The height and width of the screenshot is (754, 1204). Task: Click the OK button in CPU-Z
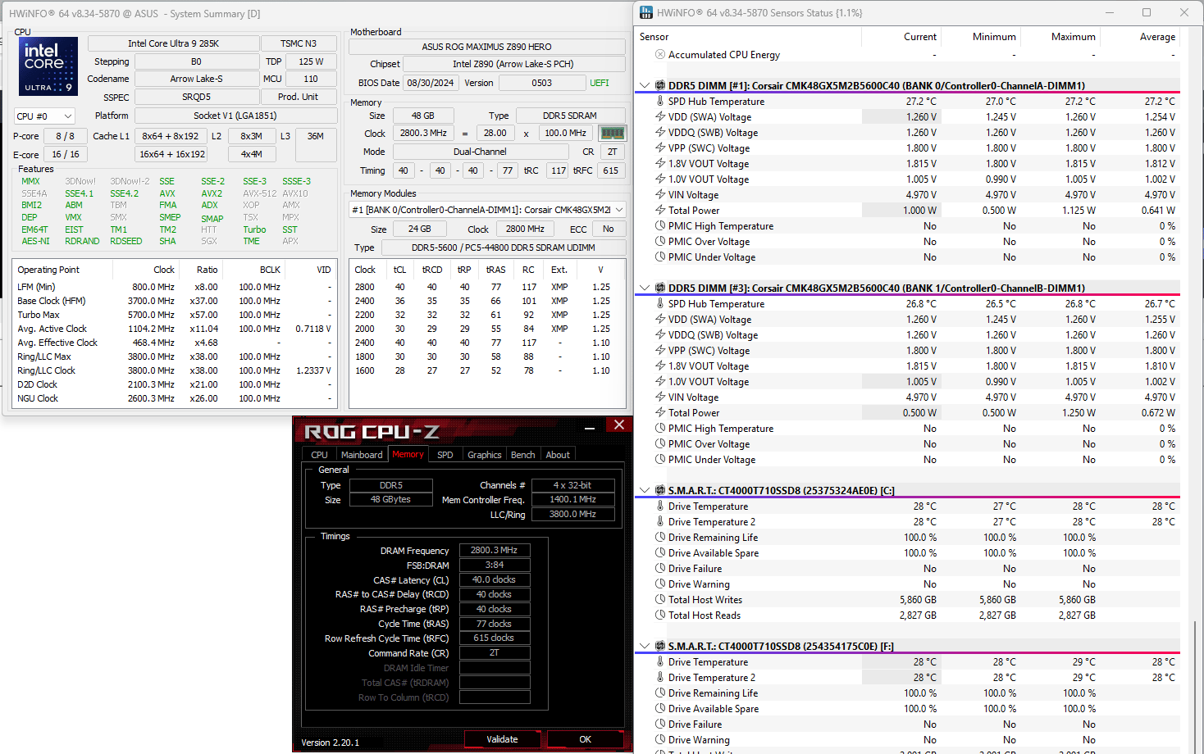pos(585,739)
